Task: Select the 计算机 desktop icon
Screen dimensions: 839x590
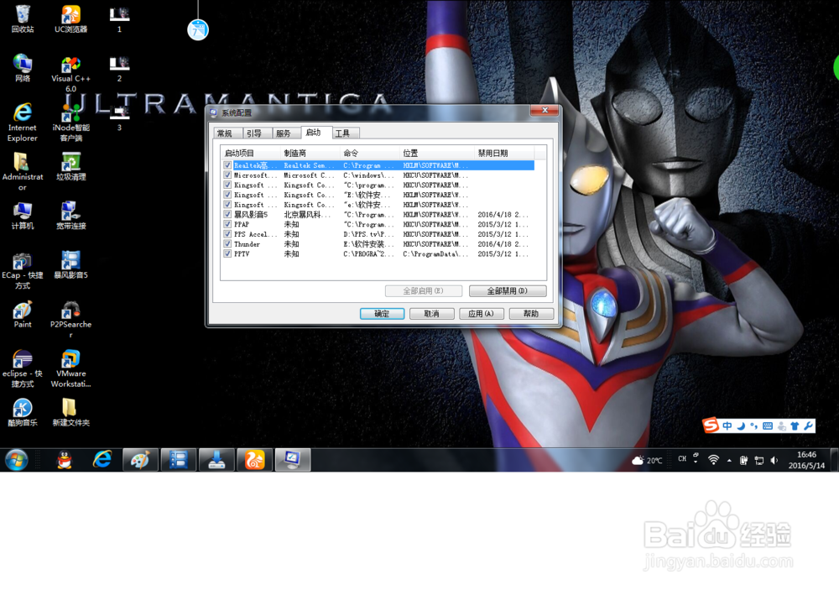Action: pos(23,216)
